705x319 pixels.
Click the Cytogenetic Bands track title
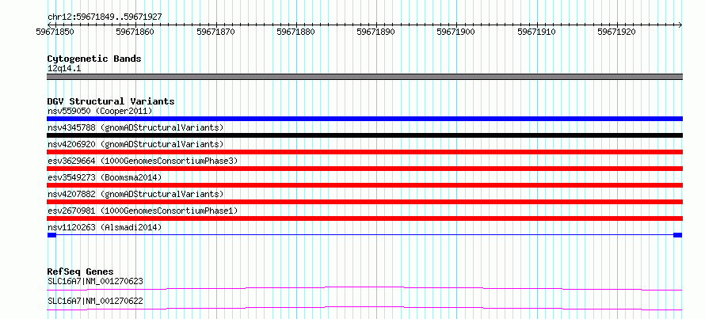click(x=94, y=59)
